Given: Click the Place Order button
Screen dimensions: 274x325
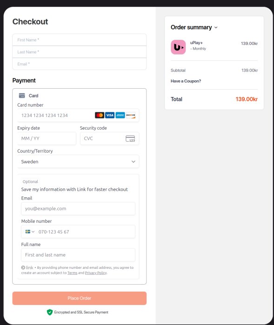Looking at the screenshot, I should click(x=80, y=298).
